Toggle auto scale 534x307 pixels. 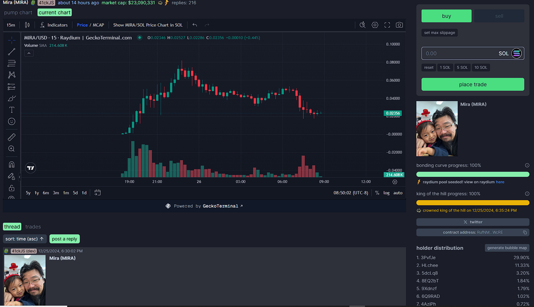tap(398, 193)
